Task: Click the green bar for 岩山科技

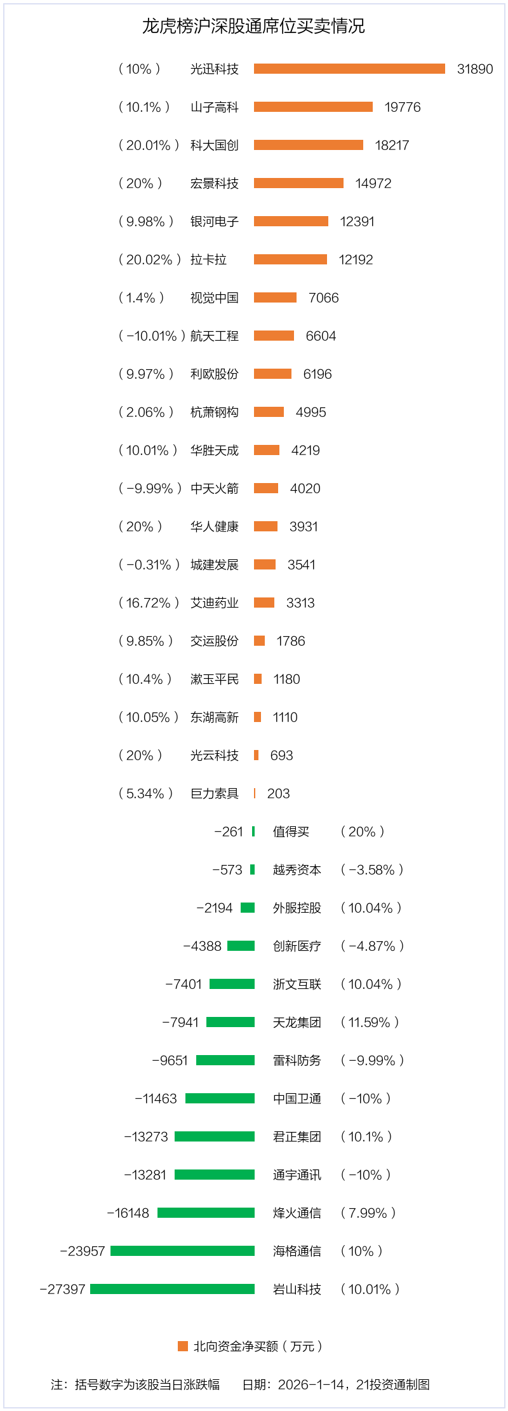Action: (x=172, y=1289)
